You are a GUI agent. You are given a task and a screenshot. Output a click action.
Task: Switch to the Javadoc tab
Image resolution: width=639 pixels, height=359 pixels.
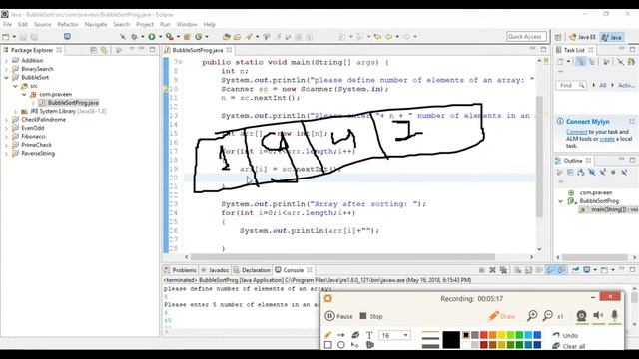click(x=215, y=270)
